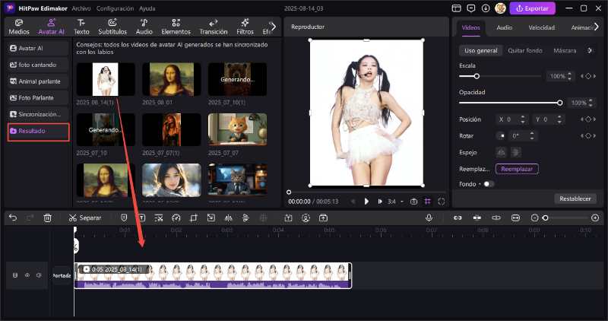Screen dimensions: 608x321
Task: Click the Posición X stepper arrows
Action: coord(523,119)
